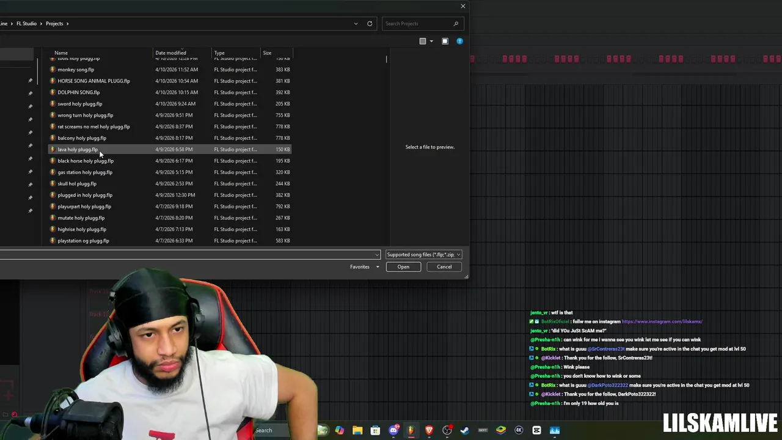Click the magnifier icon in Search Projects box
This screenshot has height=440, width=782.
[456, 24]
